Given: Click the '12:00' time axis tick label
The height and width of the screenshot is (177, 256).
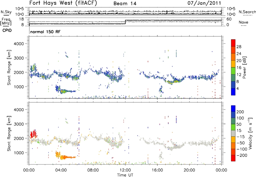Looking at the screenshot, I should point(125,170).
